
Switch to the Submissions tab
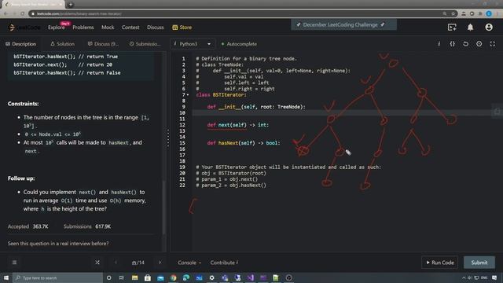145,44
